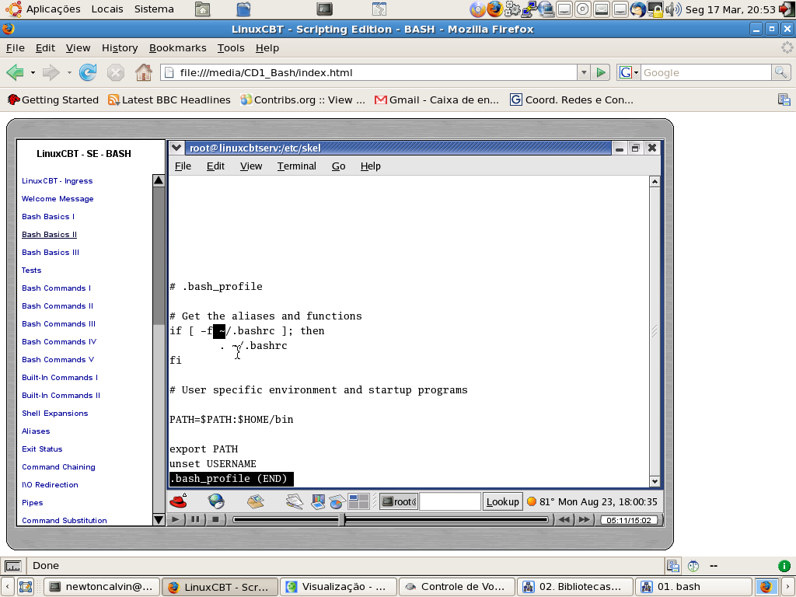
Task: Click the stop loading button
Action: pyautogui.click(x=116, y=73)
